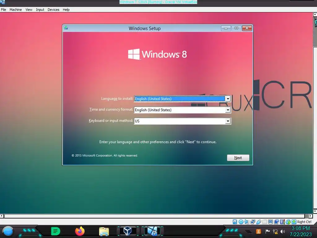Click the horizontal scrollbar right arrow
Screen dimensions: 317x238
click(311, 216)
